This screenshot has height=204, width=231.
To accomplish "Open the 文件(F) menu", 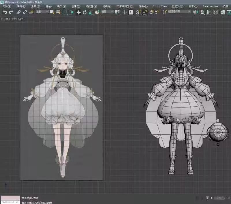I will [7, 6].
